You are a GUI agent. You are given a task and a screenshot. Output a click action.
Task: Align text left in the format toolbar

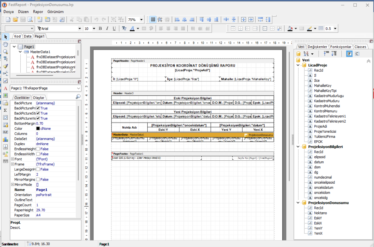click(161, 29)
